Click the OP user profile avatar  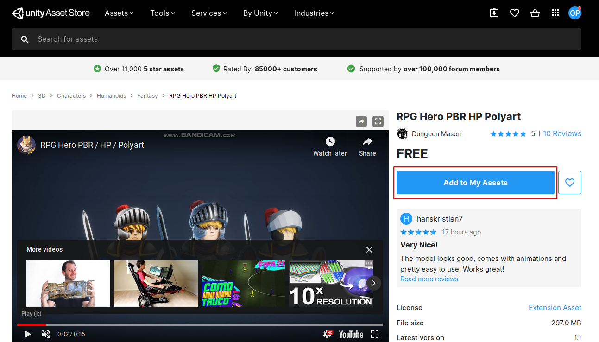click(574, 13)
